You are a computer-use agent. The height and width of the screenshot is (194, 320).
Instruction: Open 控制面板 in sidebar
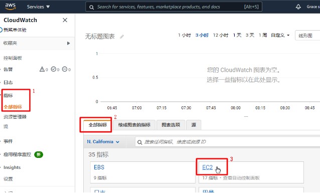13,58
